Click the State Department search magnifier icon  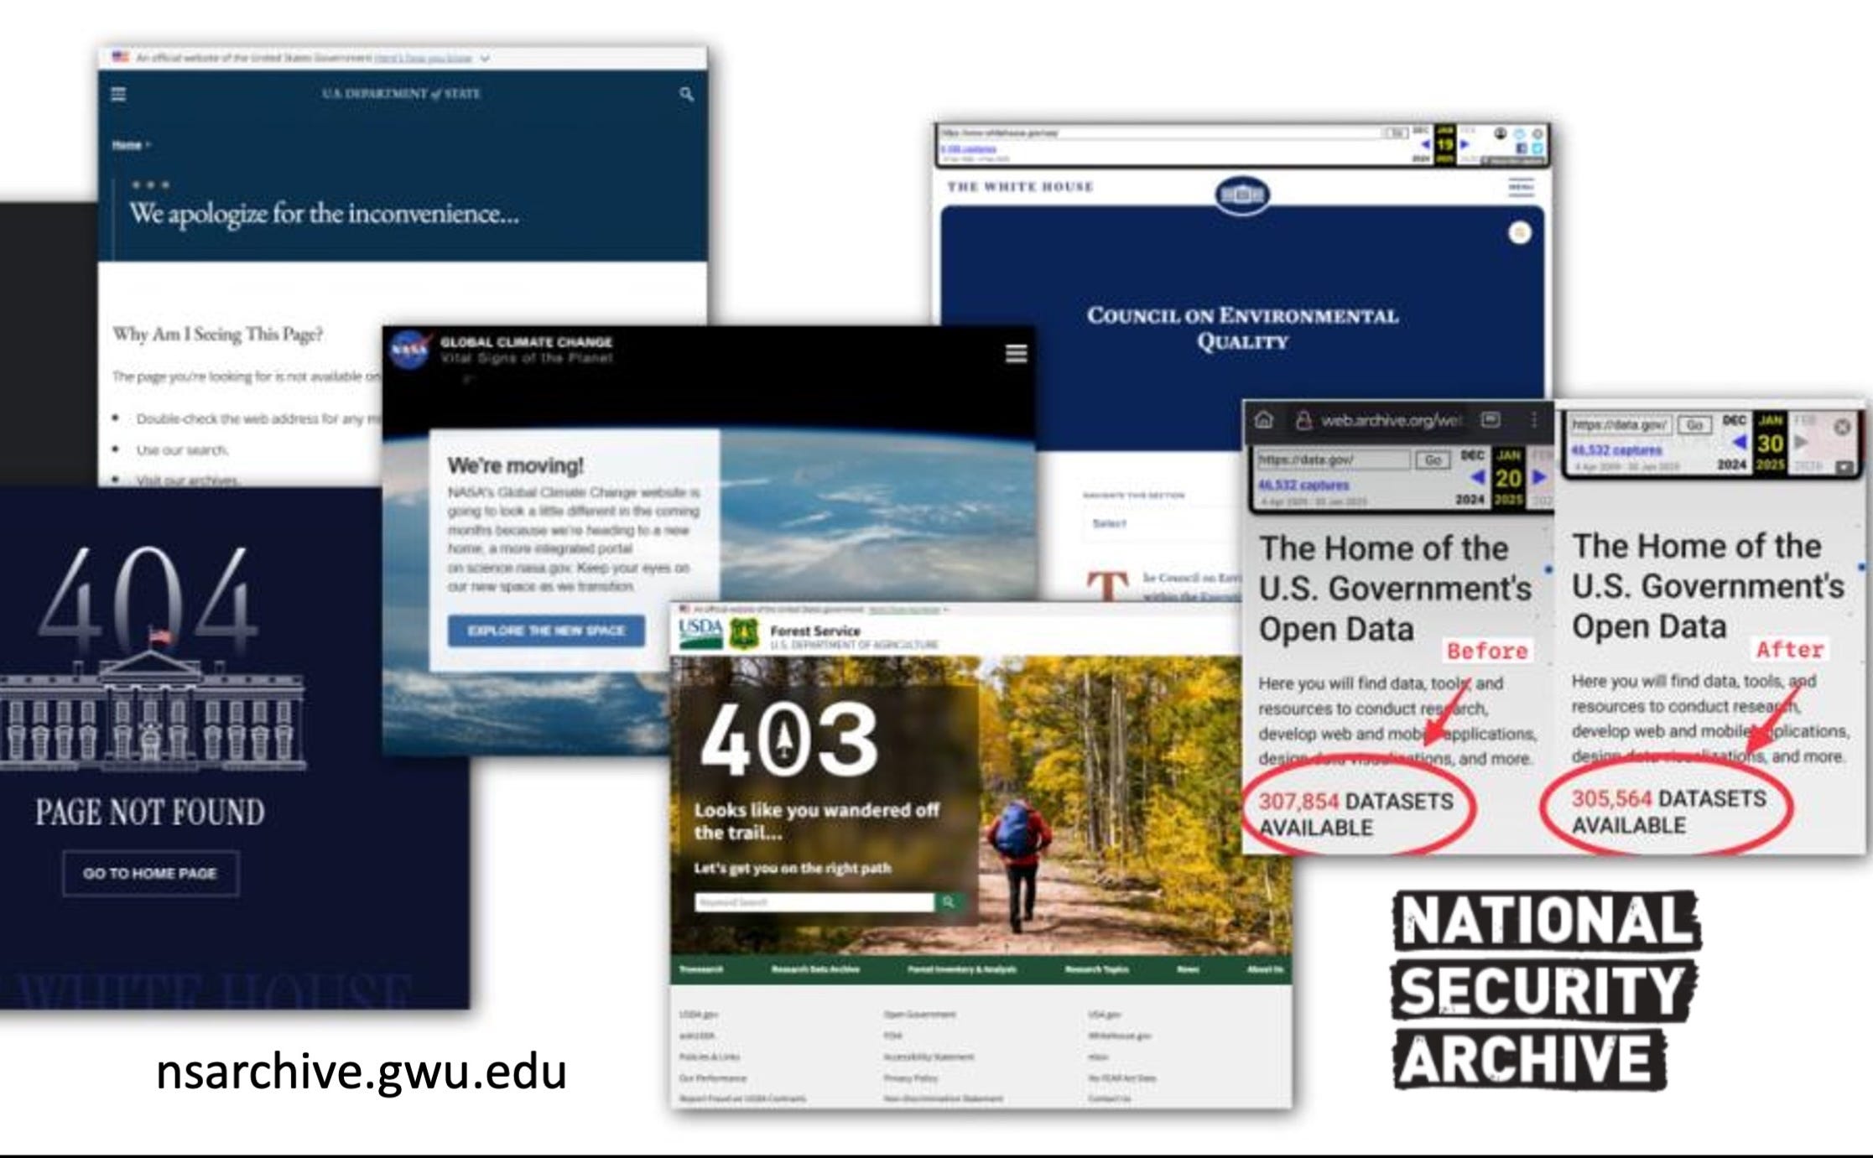coord(686,94)
